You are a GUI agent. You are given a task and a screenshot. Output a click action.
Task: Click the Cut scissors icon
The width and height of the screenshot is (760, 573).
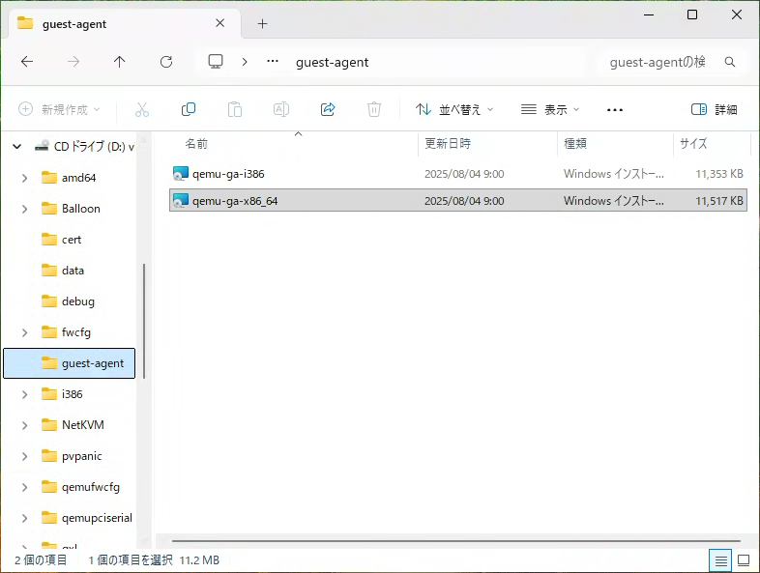pyautogui.click(x=141, y=109)
